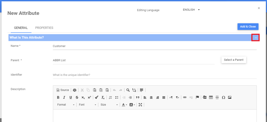Click the Maximize editor icon
This screenshot has height=122, width=267.
click(x=140, y=105)
